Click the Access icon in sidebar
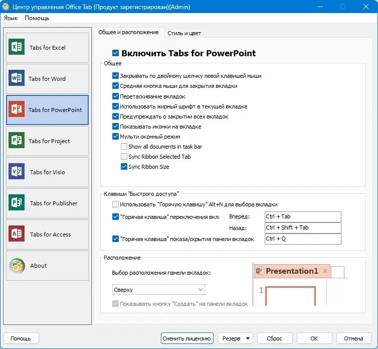Screen dimensions: 378x349 coord(17,234)
